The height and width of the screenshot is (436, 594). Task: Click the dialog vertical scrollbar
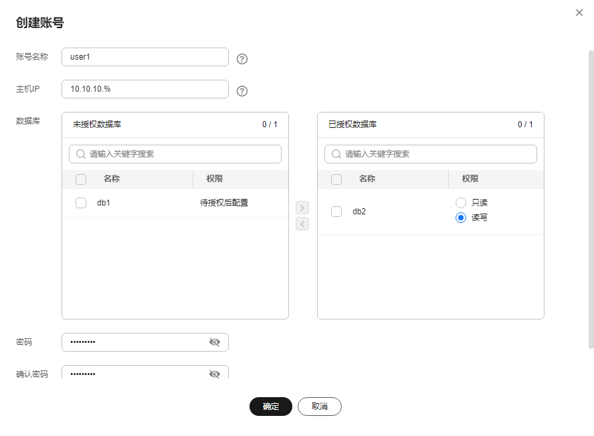[x=591, y=199]
